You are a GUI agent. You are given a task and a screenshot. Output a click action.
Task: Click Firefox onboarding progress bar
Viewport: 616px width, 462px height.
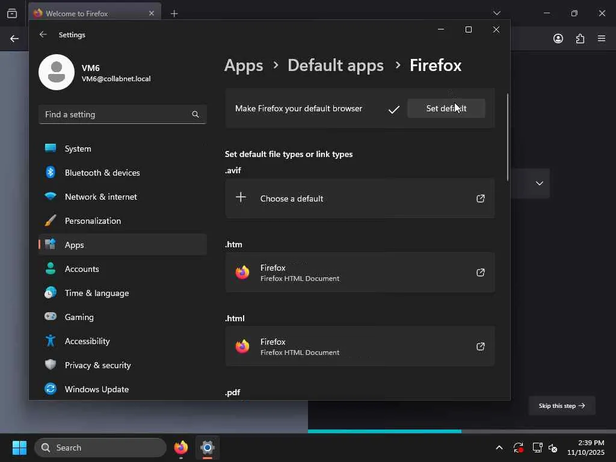(462, 431)
